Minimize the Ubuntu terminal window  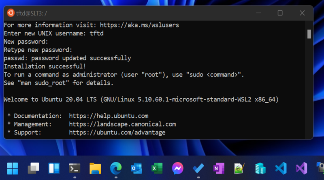[258, 13]
